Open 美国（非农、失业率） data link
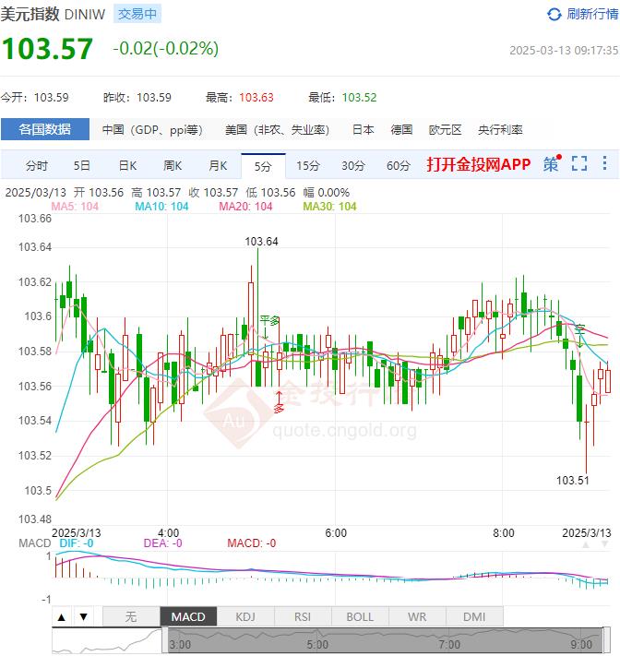This screenshot has width=620, height=656. pos(278,130)
